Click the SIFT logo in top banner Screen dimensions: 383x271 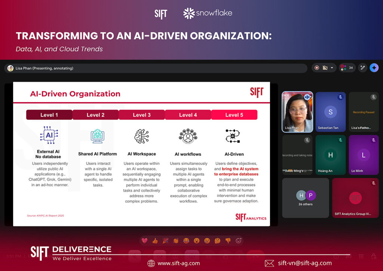coord(161,14)
